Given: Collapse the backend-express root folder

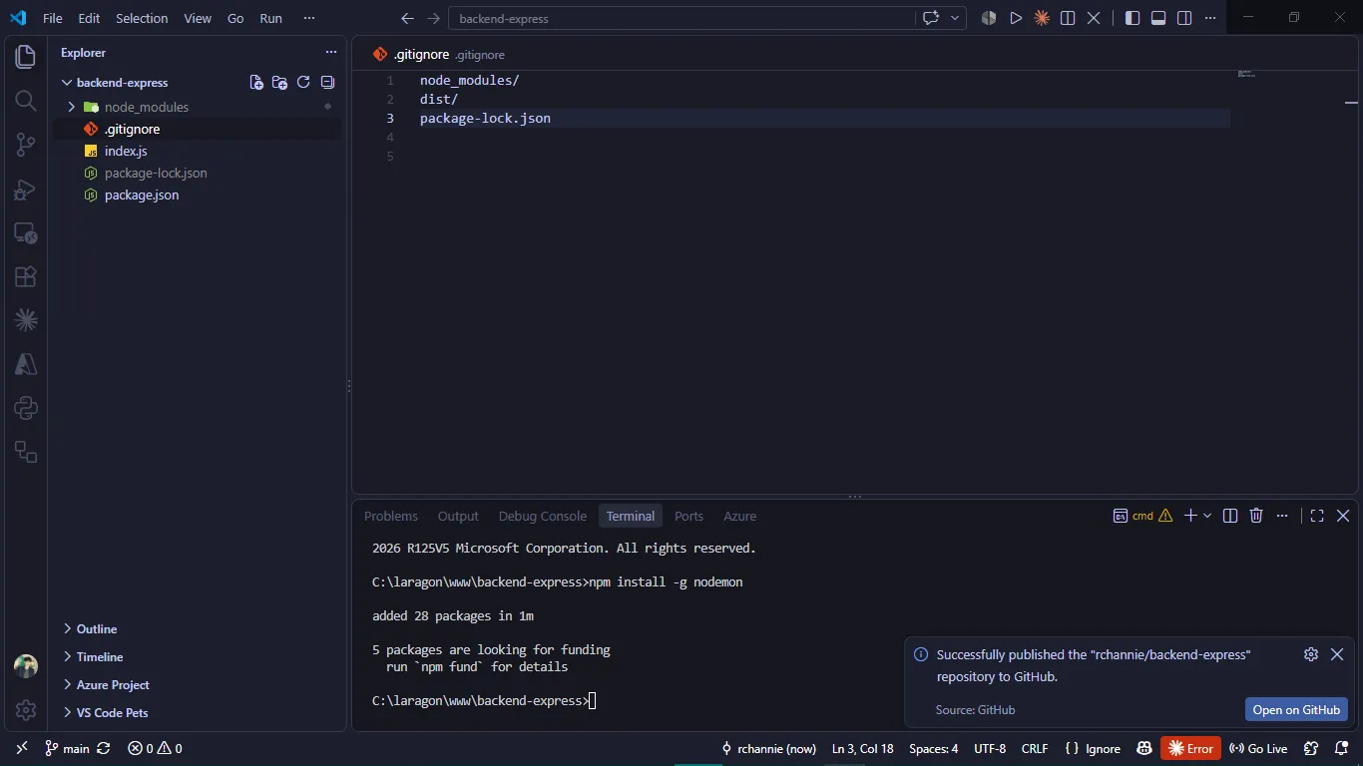Looking at the screenshot, I should [67, 83].
